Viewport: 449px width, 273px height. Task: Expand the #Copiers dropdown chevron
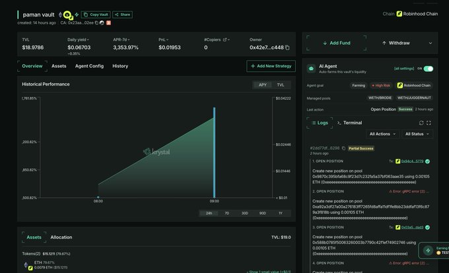(x=229, y=40)
